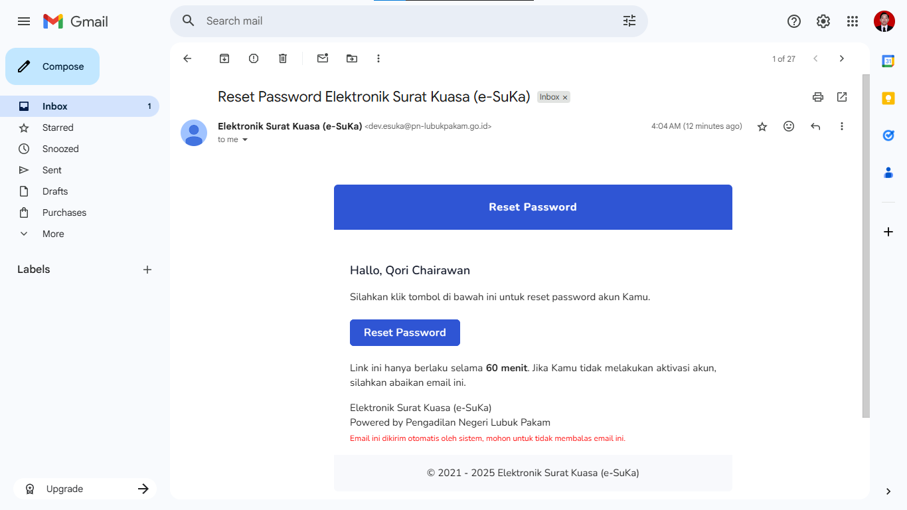The height and width of the screenshot is (510, 907).
Task: Click the Move to folder icon
Action: click(352, 58)
